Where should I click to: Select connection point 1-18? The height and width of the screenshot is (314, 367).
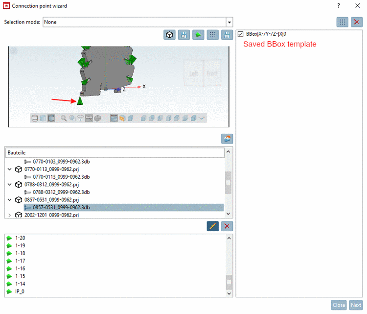pyautogui.click(x=20, y=253)
